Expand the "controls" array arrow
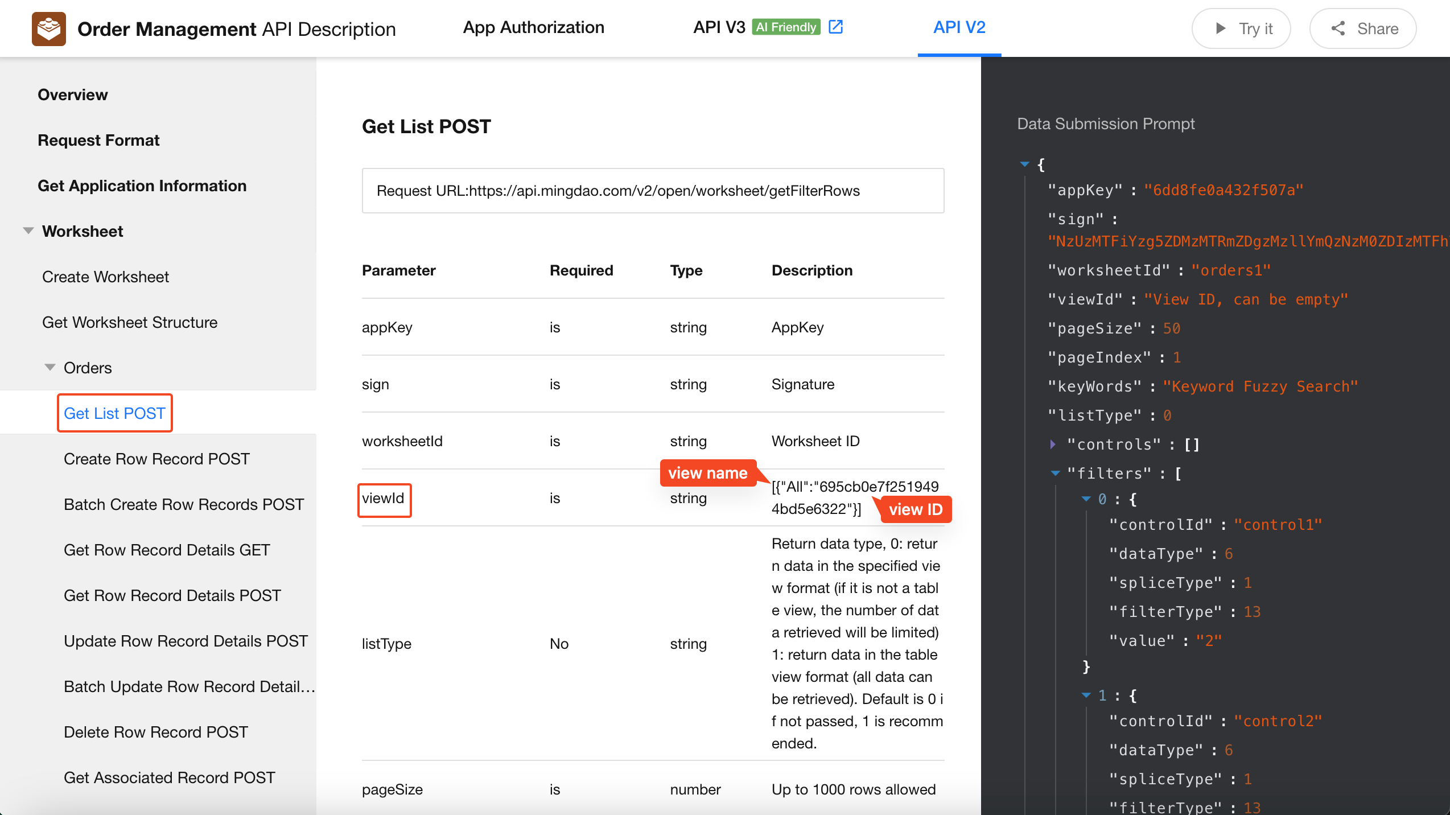The width and height of the screenshot is (1450, 815). (x=1053, y=444)
